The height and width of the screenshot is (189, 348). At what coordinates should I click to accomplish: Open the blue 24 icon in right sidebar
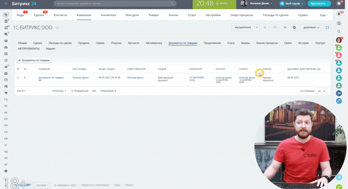coord(339,93)
